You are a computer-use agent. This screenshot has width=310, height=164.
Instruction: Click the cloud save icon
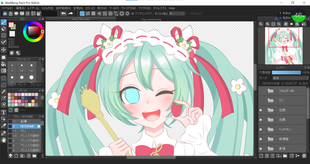[x=5, y=14]
